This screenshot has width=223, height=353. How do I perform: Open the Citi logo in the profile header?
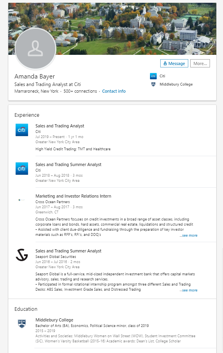(153, 76)
